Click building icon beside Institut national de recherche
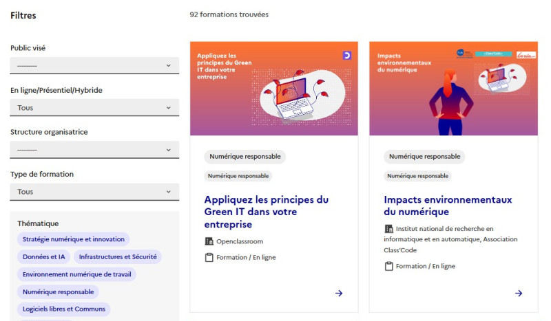The width and height of the screenshot is (551, 321). click(388, 229)
